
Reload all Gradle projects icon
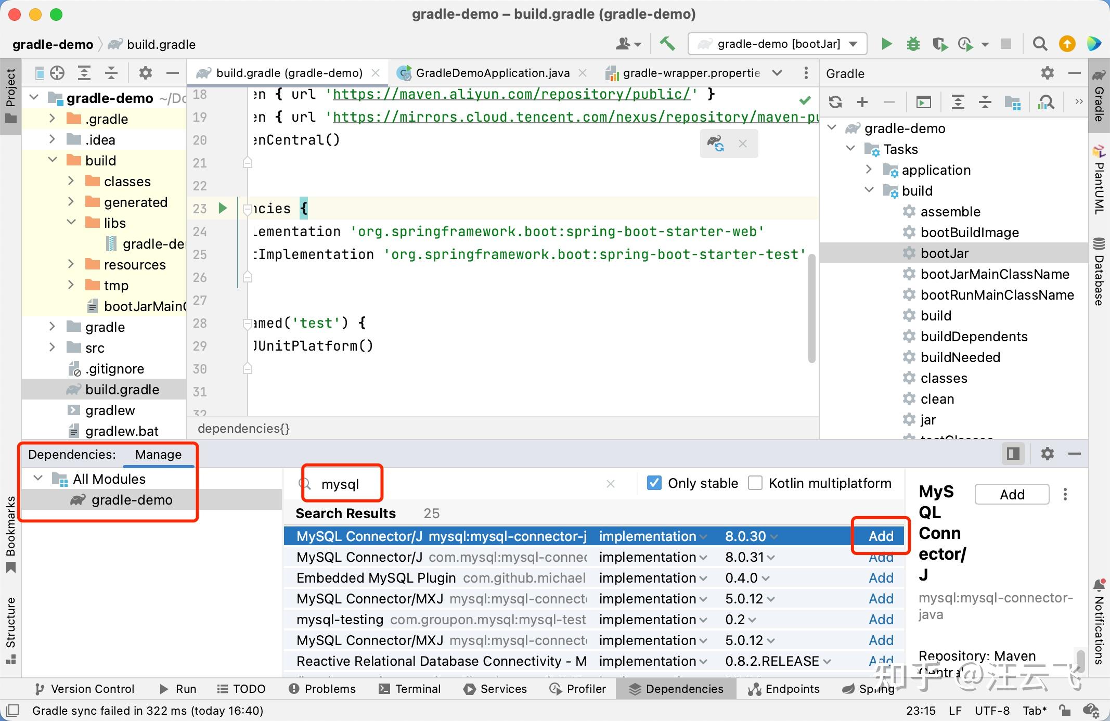point(835,102)
